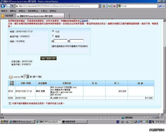
Task: Click the 投注種類 column header
Action: pos(43,83)
